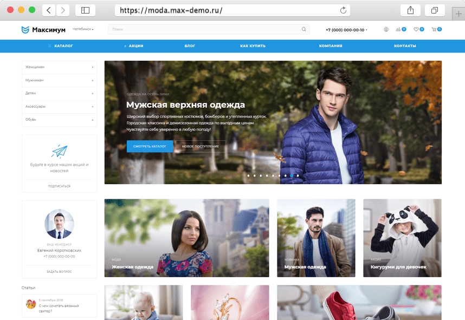
Task: Open a new browser tab
Action: pyautogui.click(x=458, y=14)
